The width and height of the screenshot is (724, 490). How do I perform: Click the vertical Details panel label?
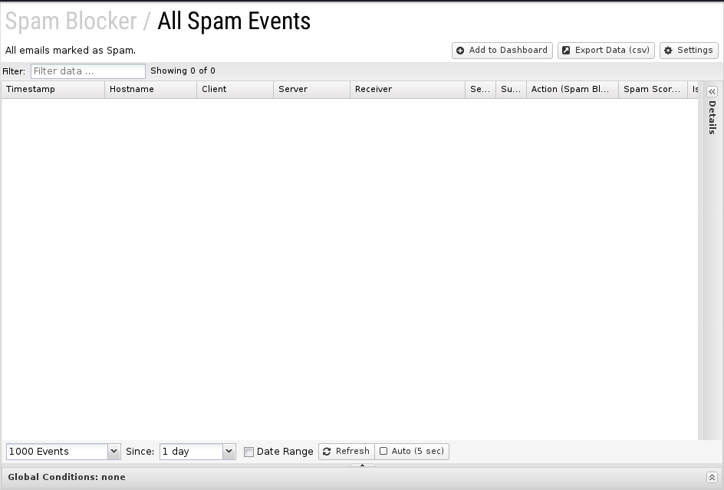pyautogui.click(x=712, y=117)
